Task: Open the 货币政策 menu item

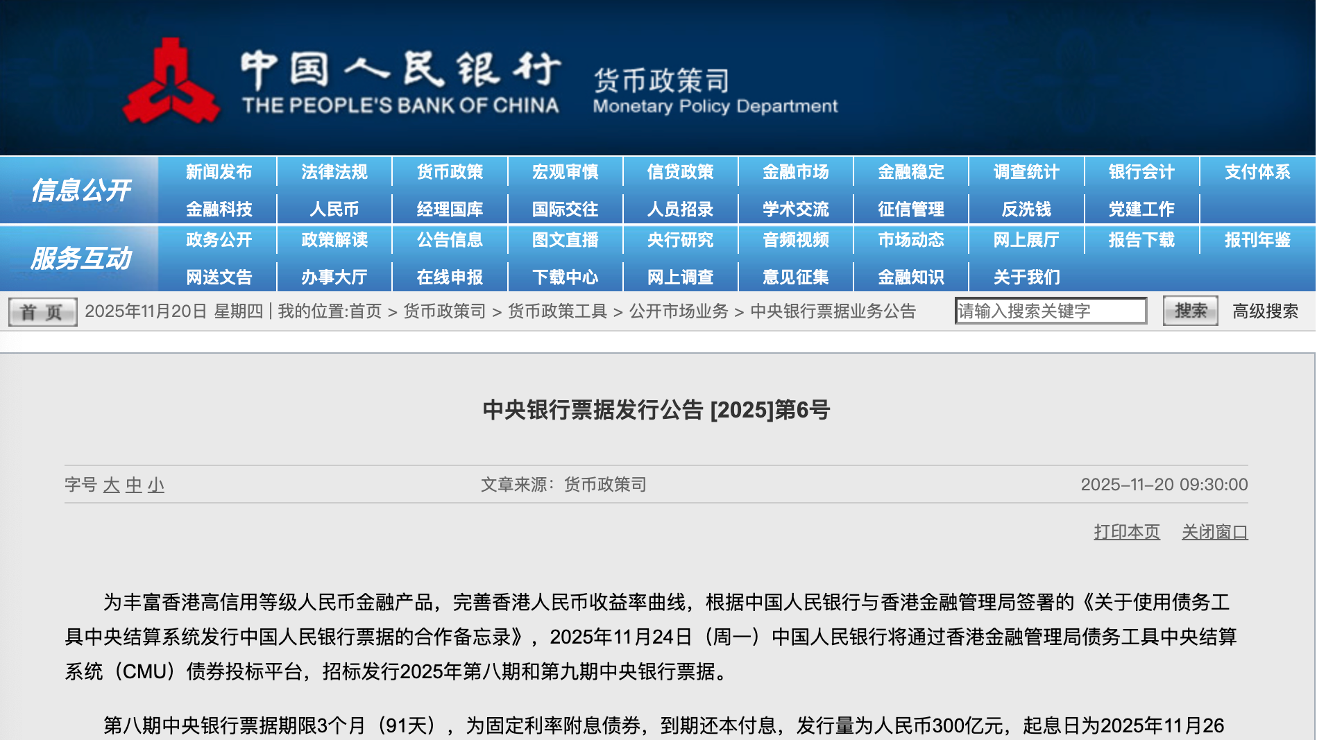Action: (450, 172)
